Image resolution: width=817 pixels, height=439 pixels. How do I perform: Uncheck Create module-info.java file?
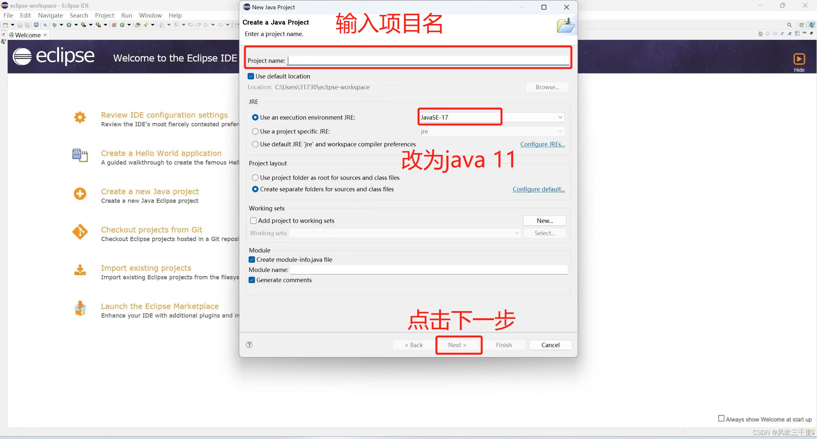[252, 260]
